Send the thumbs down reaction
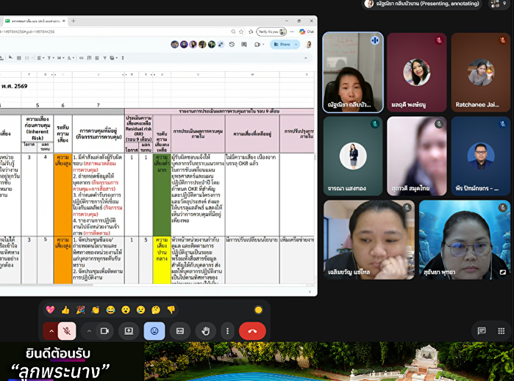Viewport: 514px width, 381px height. (171, 310)
